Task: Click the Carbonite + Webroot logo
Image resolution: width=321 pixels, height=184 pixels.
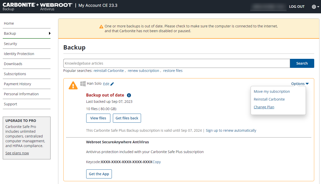Action: point(38,7)
